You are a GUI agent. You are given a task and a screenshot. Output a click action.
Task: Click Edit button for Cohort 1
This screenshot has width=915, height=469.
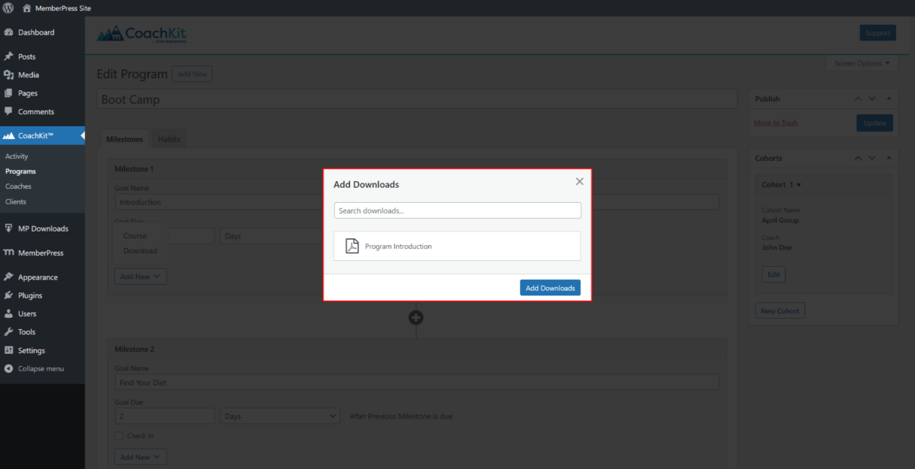(774, 274)
